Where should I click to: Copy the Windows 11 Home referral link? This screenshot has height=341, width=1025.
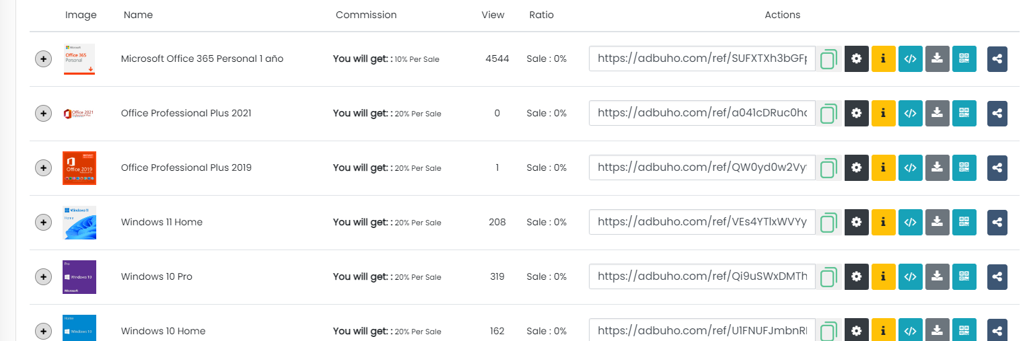pos(829,223)
